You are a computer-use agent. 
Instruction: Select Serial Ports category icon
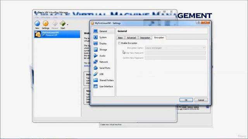[96, 68]
